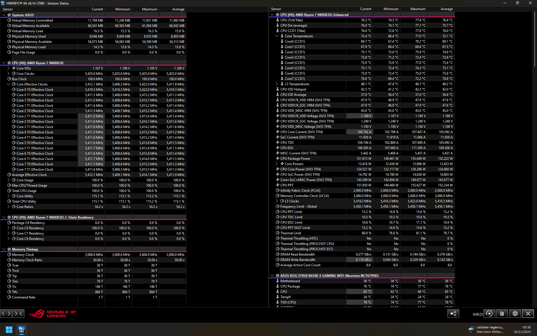The width and height of the screenshot is (537, 336).
Task: Open the Windows Start menu
Action: point(9,330)
